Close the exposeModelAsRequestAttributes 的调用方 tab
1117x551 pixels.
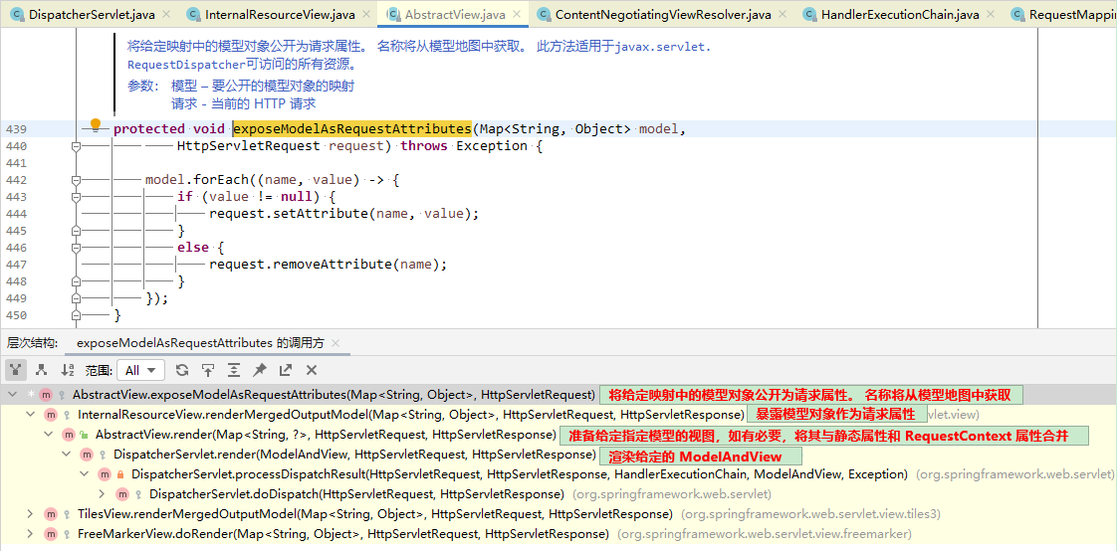coord(336,343)
